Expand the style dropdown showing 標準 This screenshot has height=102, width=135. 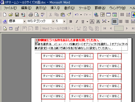[24, 21]
